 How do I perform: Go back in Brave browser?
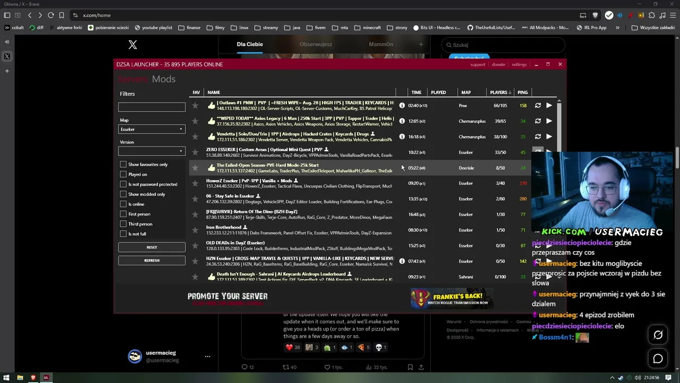coord(30,15)
